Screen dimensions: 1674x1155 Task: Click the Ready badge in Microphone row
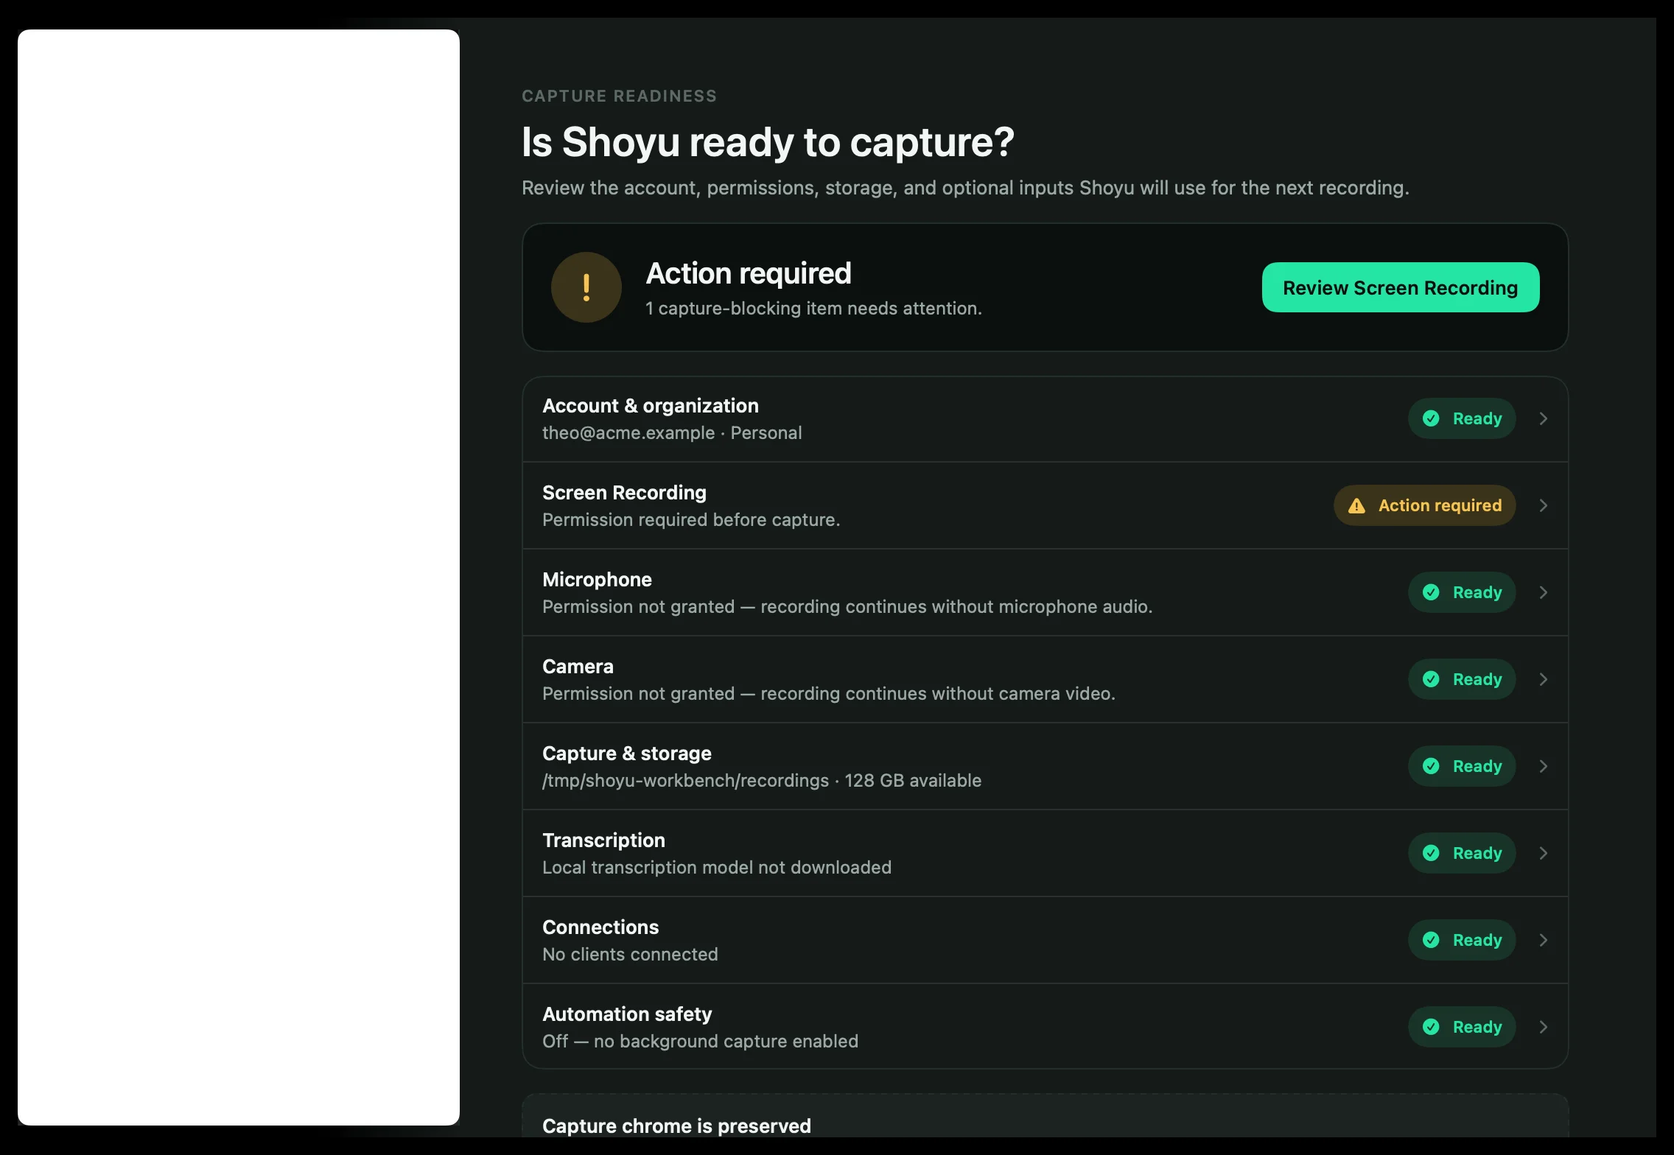coord(1462,592)
